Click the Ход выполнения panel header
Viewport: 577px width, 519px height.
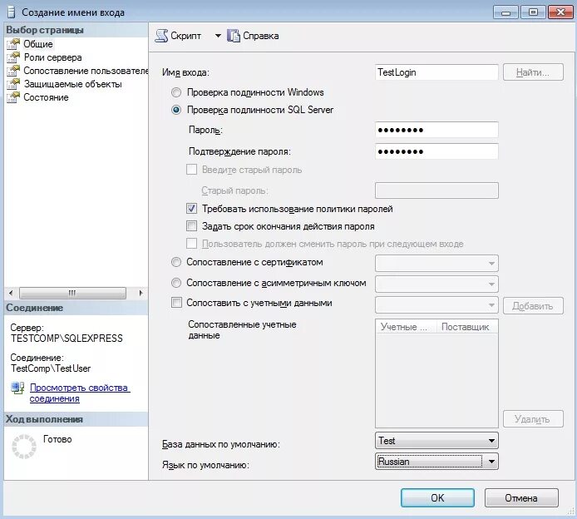76,419
